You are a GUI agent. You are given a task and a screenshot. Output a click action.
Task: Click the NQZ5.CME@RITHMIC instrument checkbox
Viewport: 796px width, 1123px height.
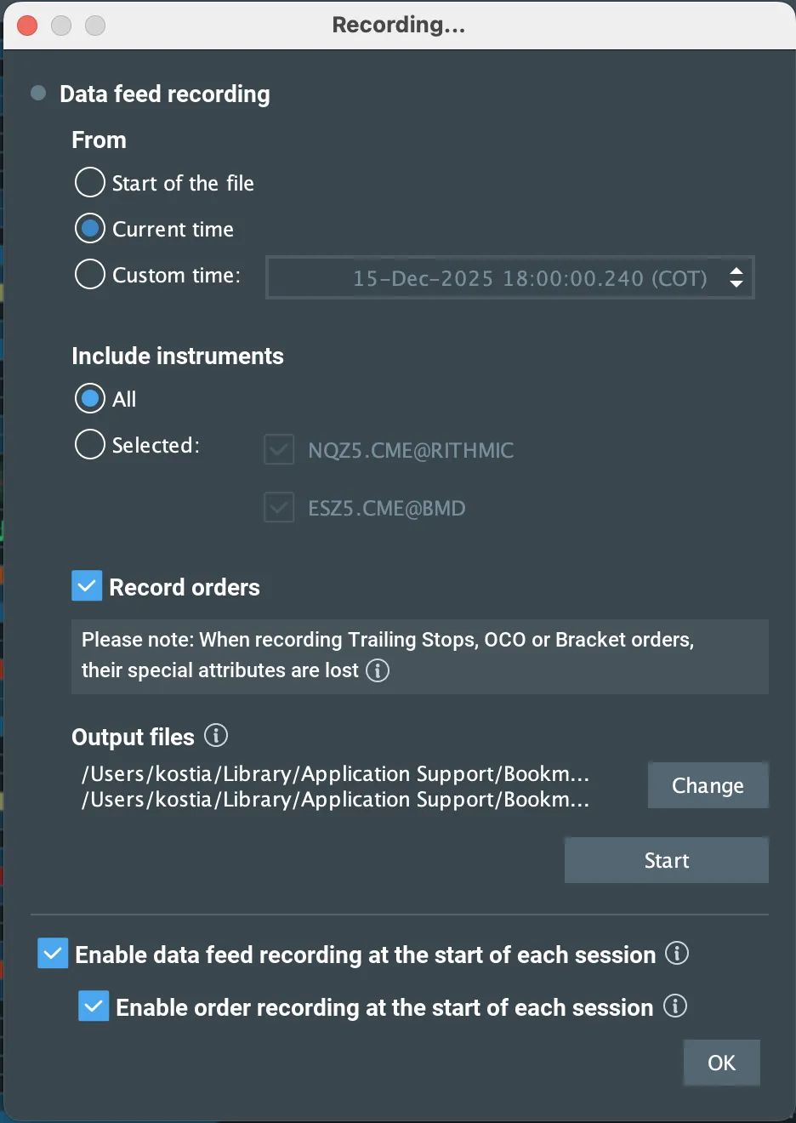pyautogui.click(x=279, y=449)
